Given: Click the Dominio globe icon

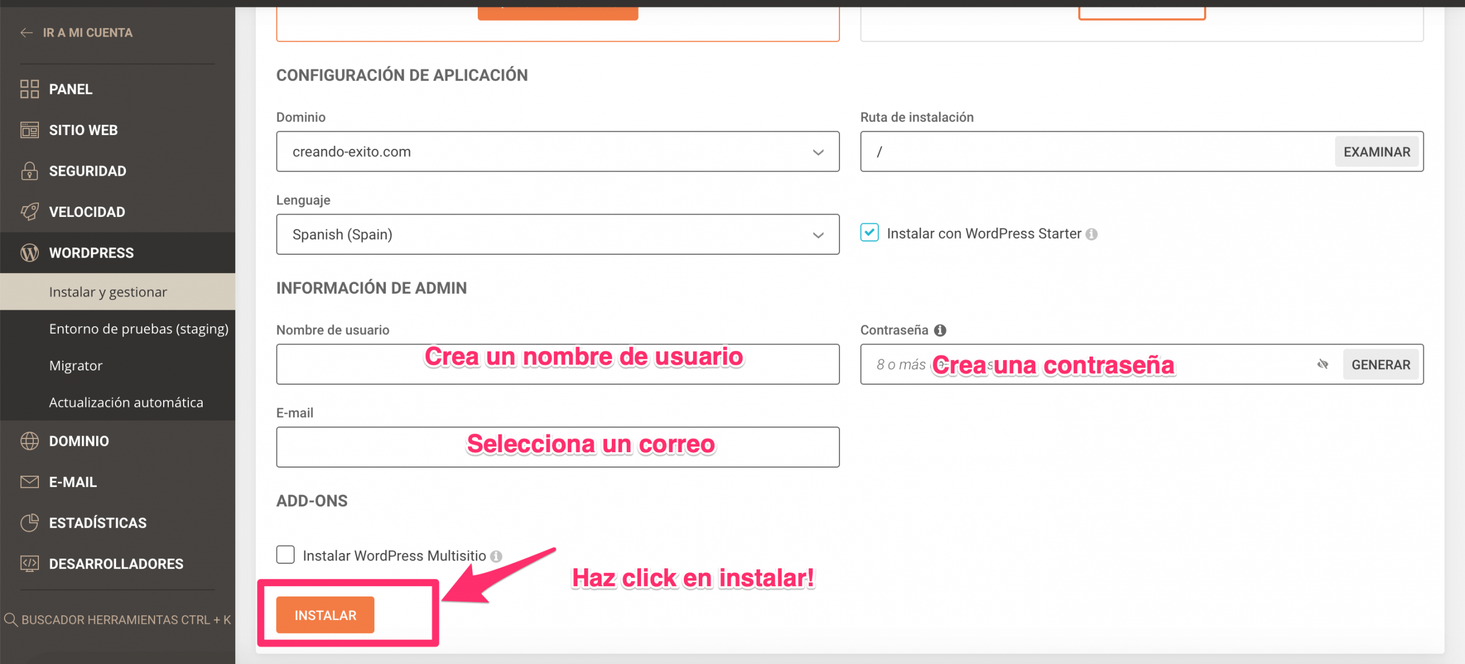Looking at the screenshot, I should tap(29, 441).
